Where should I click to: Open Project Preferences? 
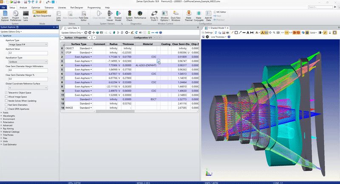[16, 16]
